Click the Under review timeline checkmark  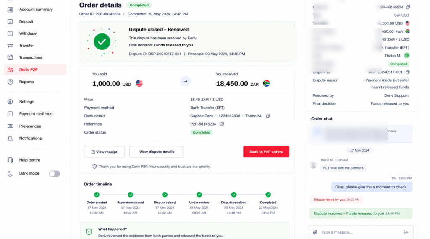point(199,195)
